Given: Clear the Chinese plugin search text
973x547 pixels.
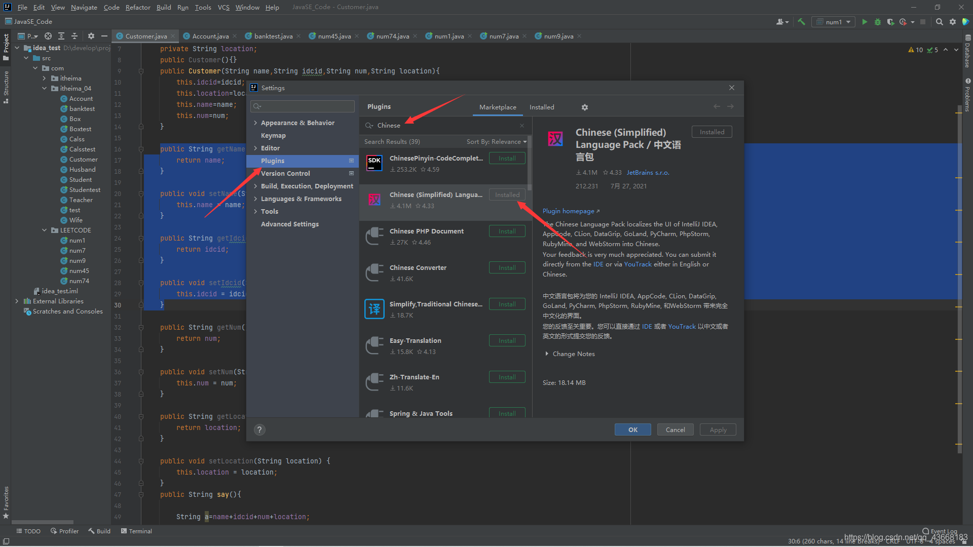Looking at the screenshot, I should [522, 126].
